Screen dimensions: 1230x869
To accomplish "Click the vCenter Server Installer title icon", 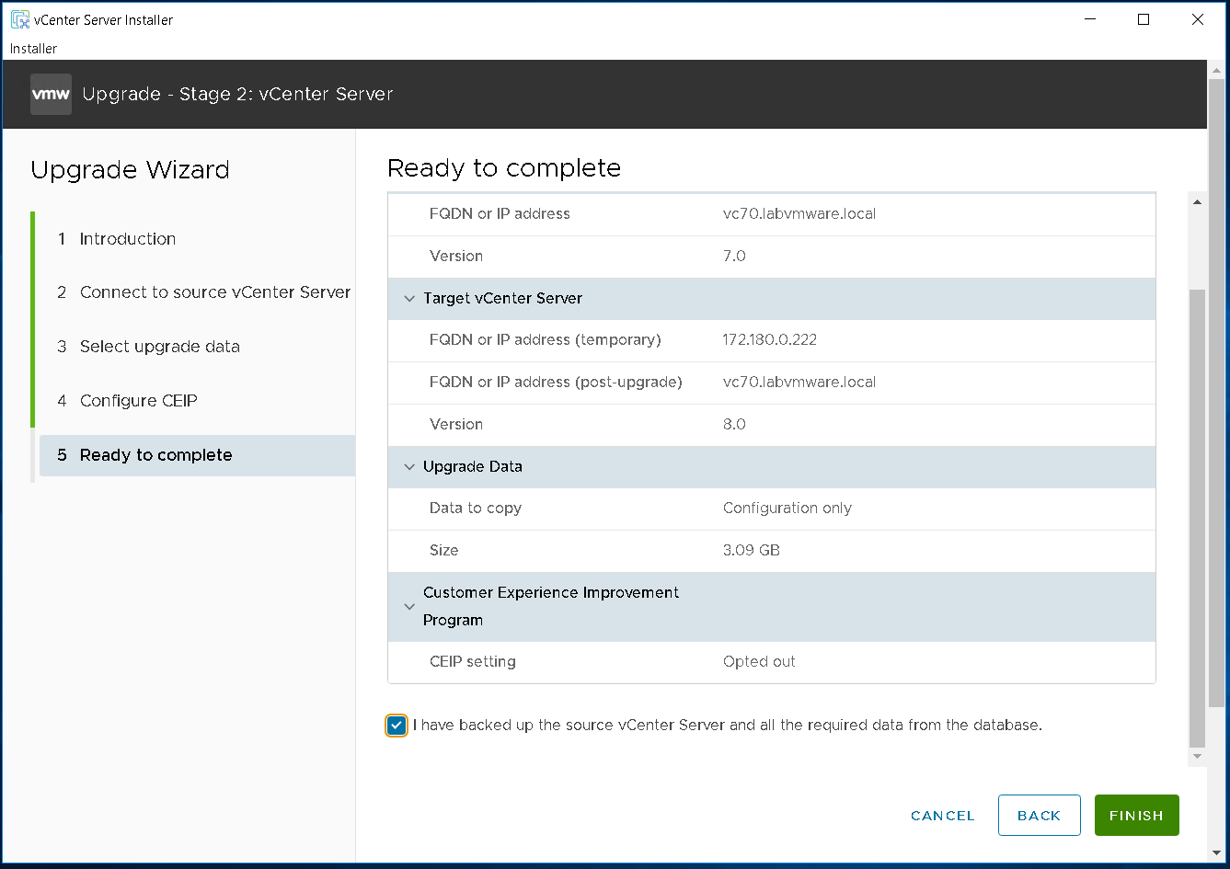I will pos(19,19).
